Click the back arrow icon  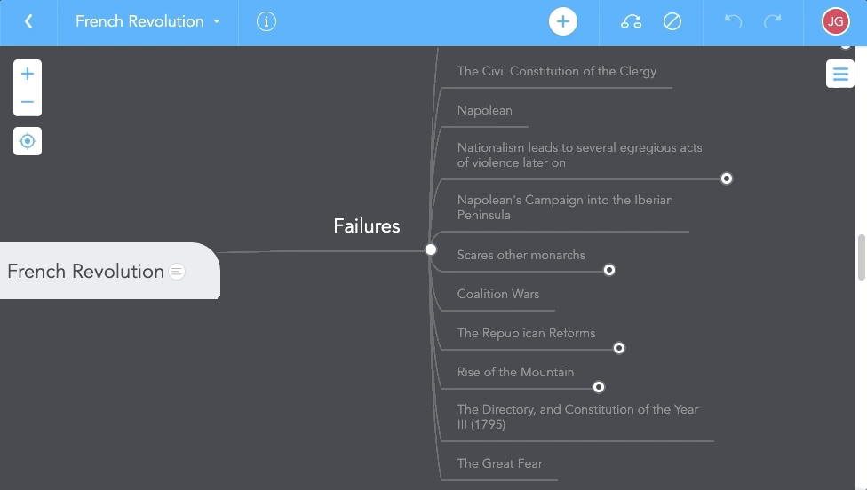pyautogui.click(x=28, y=21)
